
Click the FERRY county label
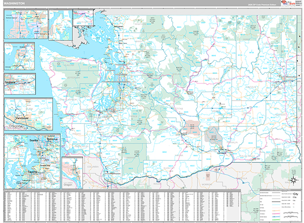coord(246,39)
